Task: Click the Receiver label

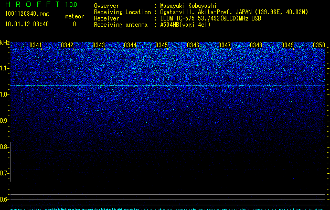Action: [107, 18]
